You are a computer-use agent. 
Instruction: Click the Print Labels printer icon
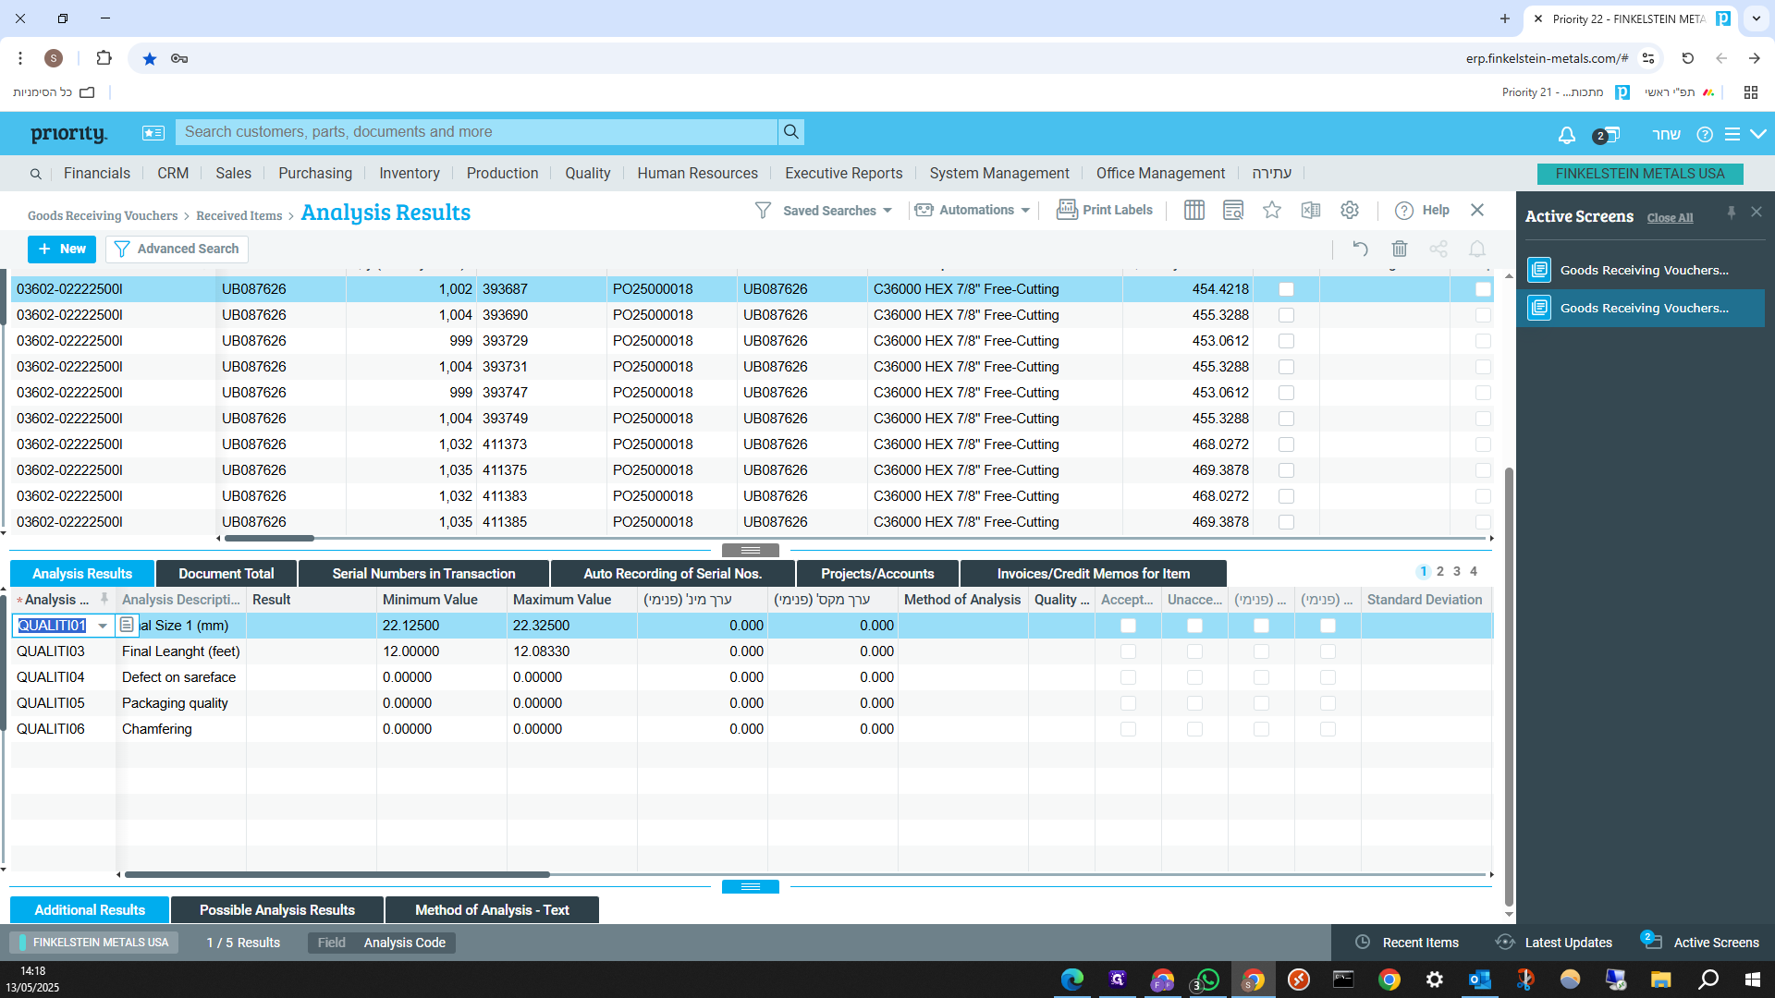pos(1067,210)
